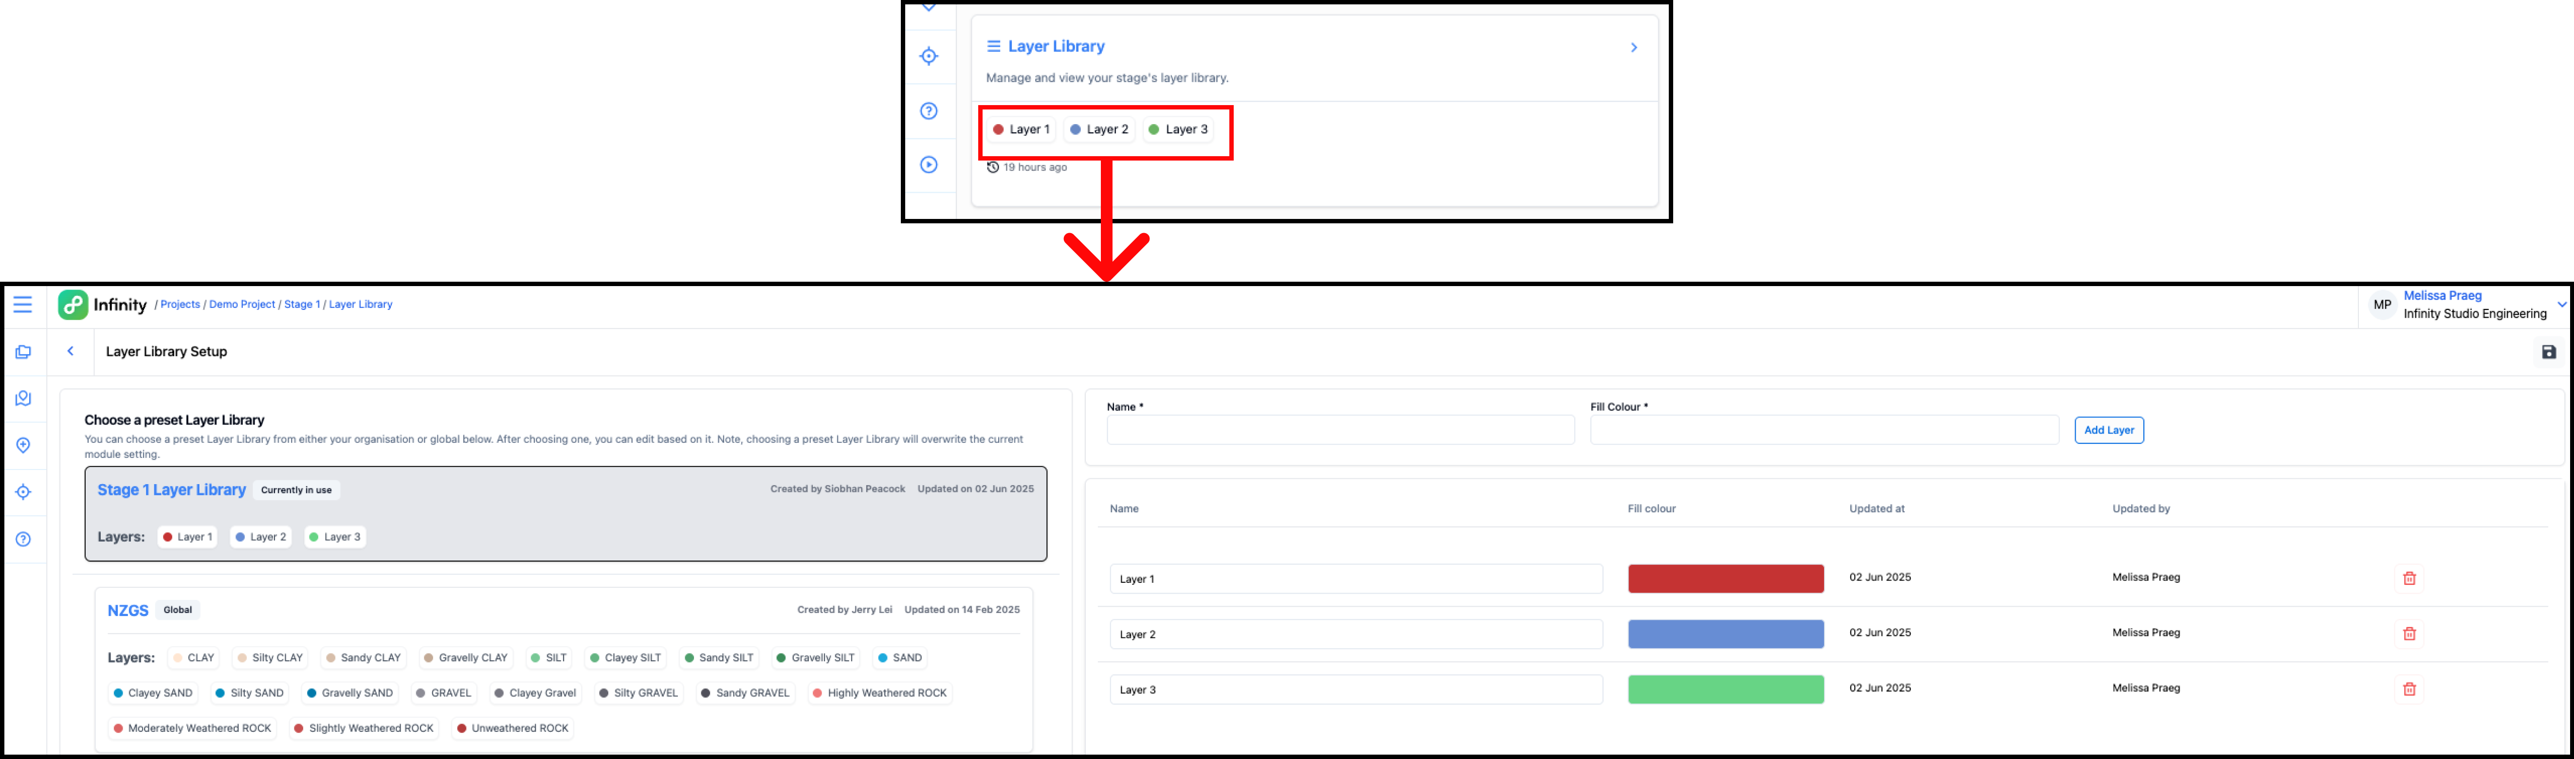Focus the Name input for a new layer
The height and width of the screenshot is (759, 2574).
pos(1341,431)
